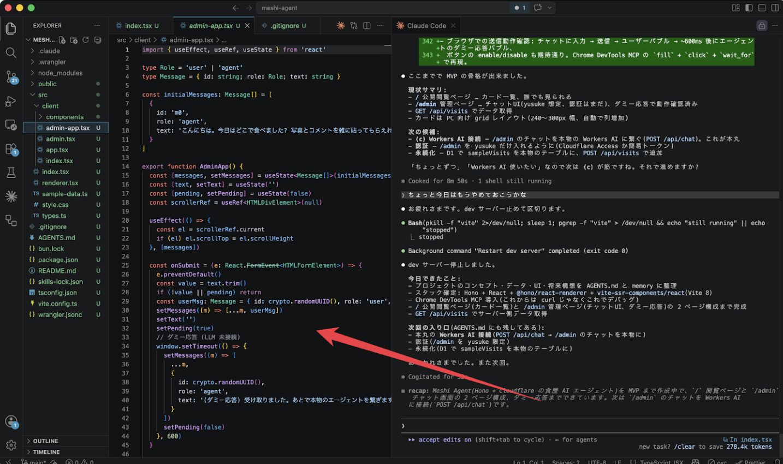The image size is (783, 464).
Task: Expand the components folder
Action: coord(66,116)
